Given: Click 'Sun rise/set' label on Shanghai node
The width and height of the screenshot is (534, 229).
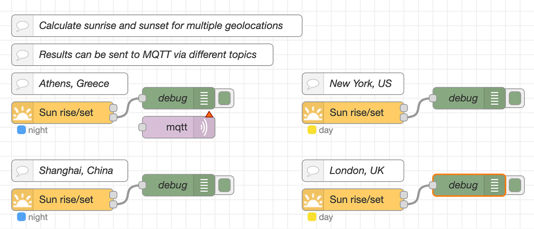Looking at the screenshot, I should pyautogui.click(x=66, y=199).
